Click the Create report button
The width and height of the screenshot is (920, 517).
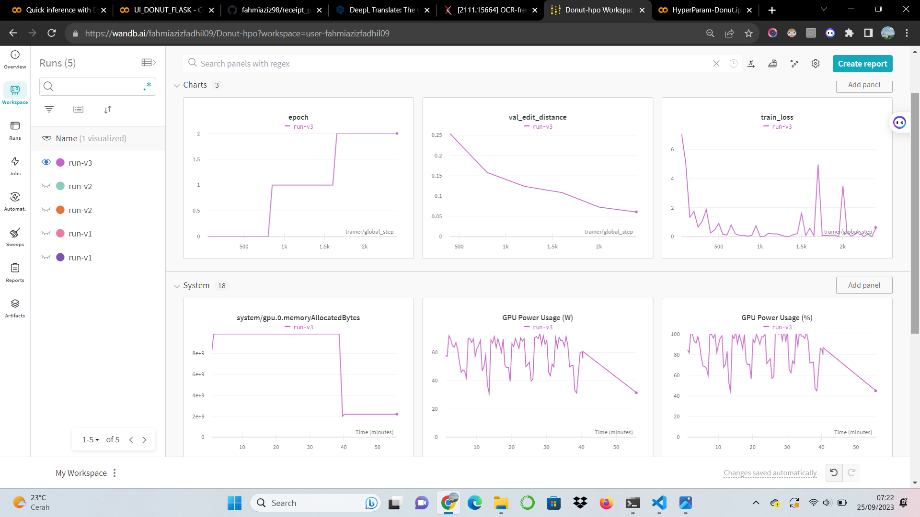(x=862, y=64)
